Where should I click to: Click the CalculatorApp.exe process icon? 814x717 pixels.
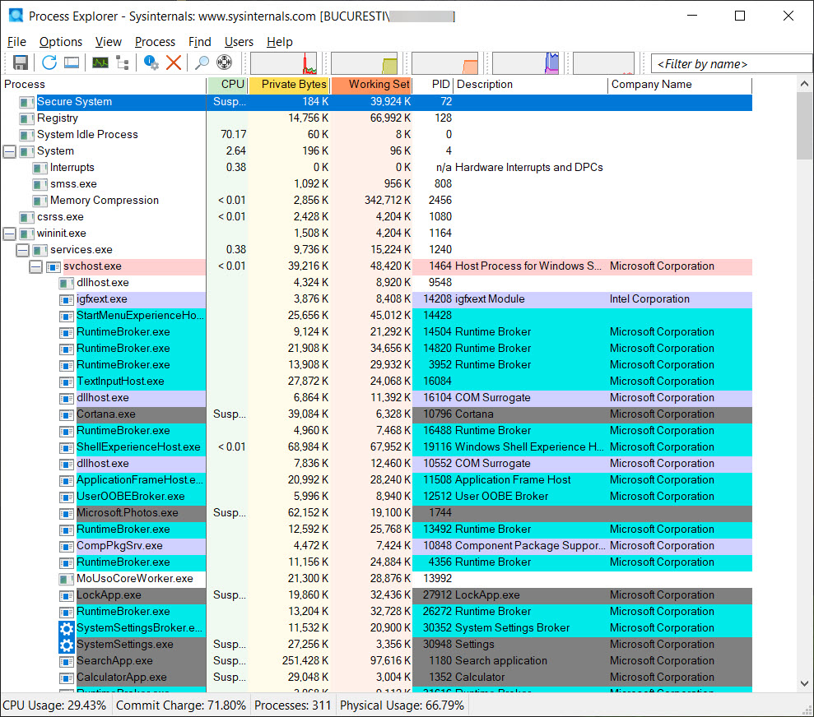66,678
